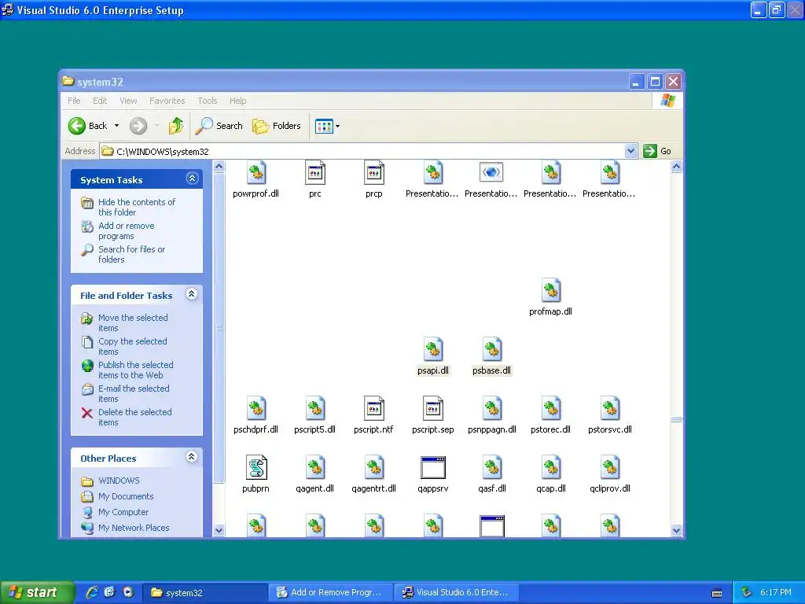Click Delete the selected items
This screenshot has height=604, width=805.
135,417
